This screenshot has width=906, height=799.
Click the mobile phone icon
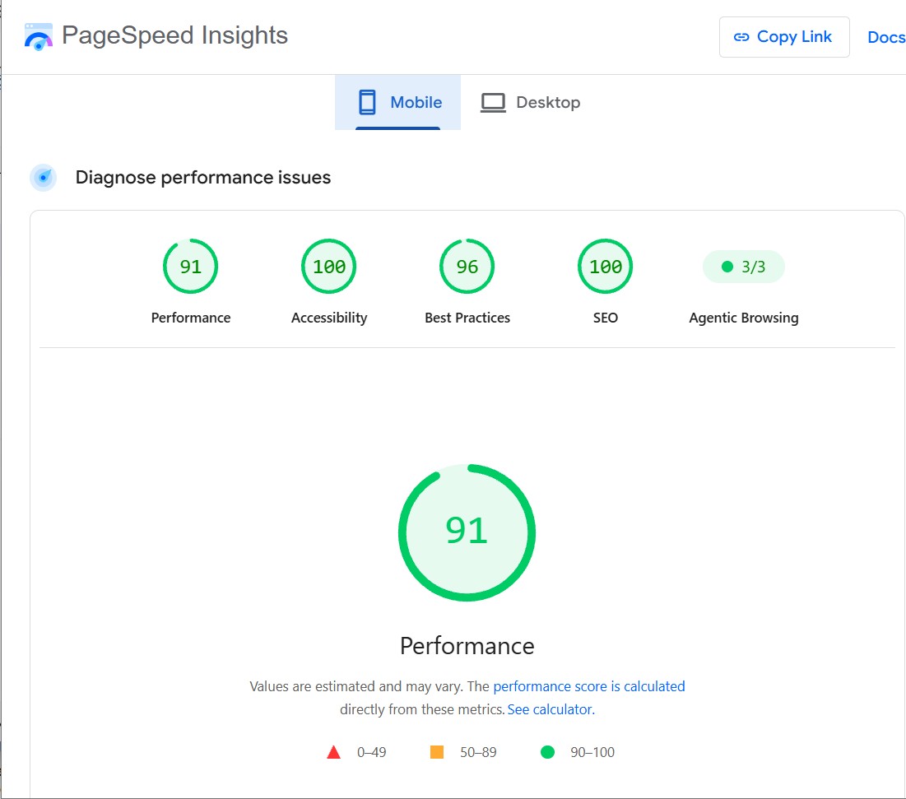(x=367, y=102)
